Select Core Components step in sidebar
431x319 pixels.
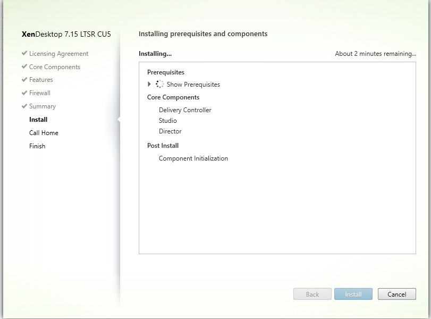55,67
